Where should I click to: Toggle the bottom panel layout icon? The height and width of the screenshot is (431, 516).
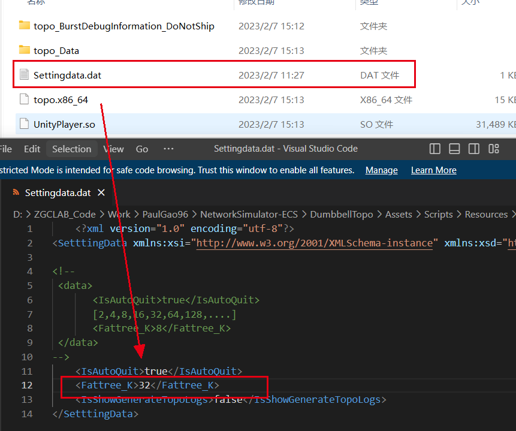tap(454, 149)
